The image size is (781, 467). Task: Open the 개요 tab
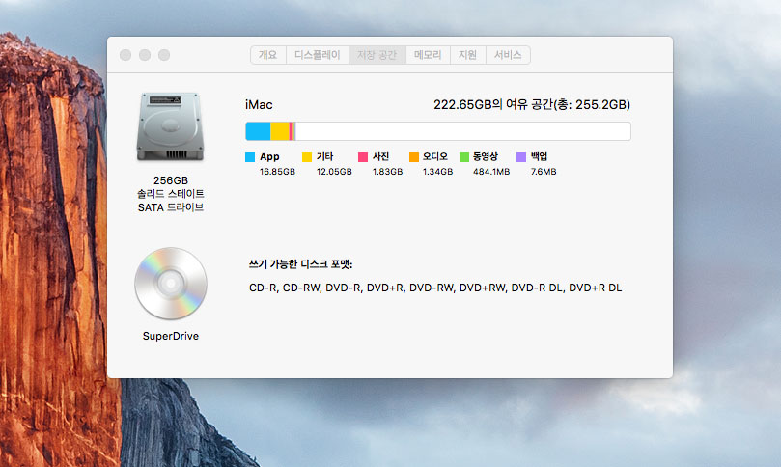point(267,55)
